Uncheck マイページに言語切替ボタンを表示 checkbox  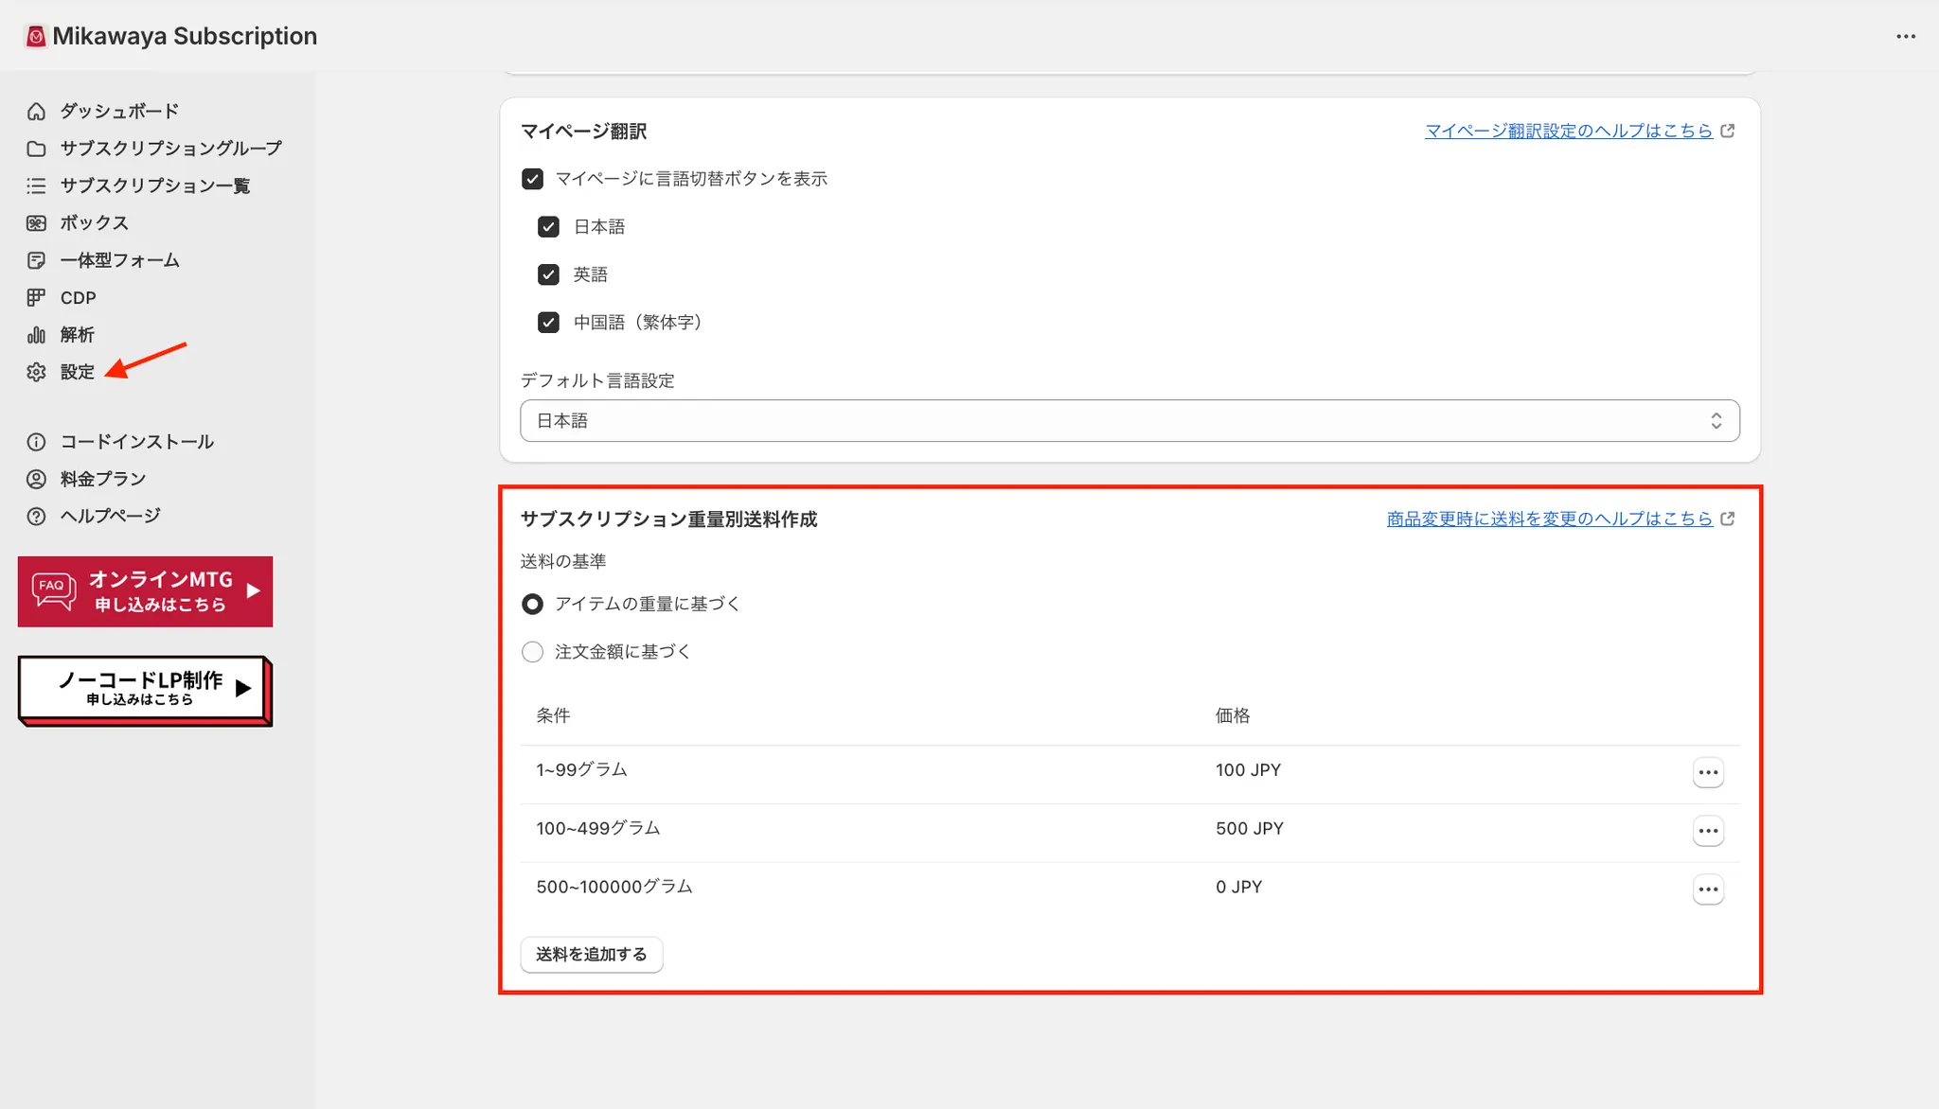[x=532, y=179]
